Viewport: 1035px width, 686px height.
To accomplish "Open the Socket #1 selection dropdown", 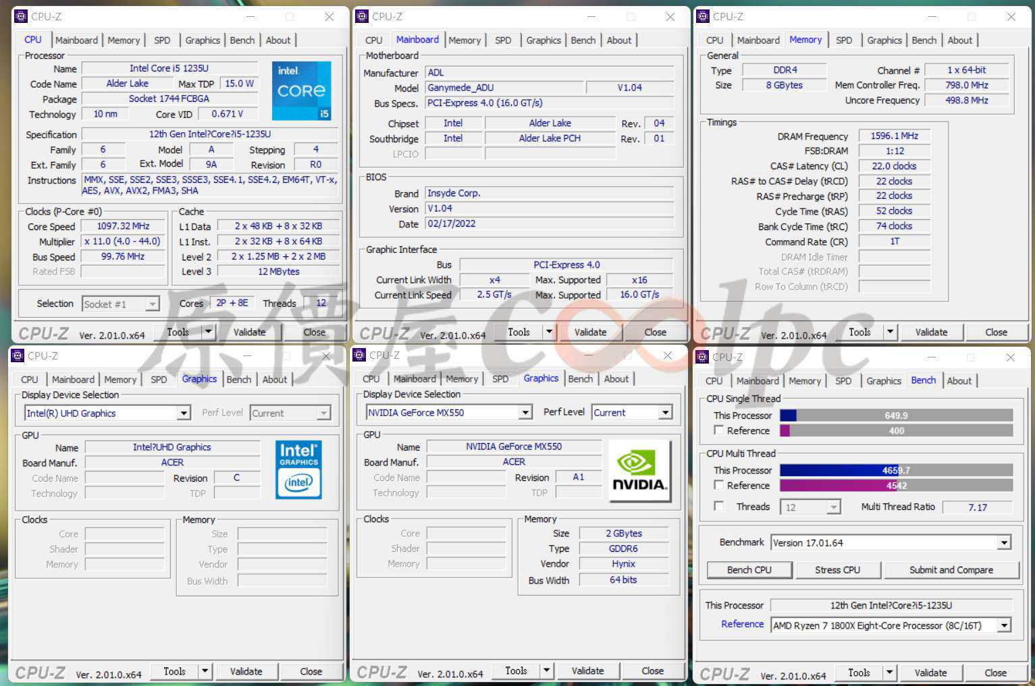I will 153,304.
